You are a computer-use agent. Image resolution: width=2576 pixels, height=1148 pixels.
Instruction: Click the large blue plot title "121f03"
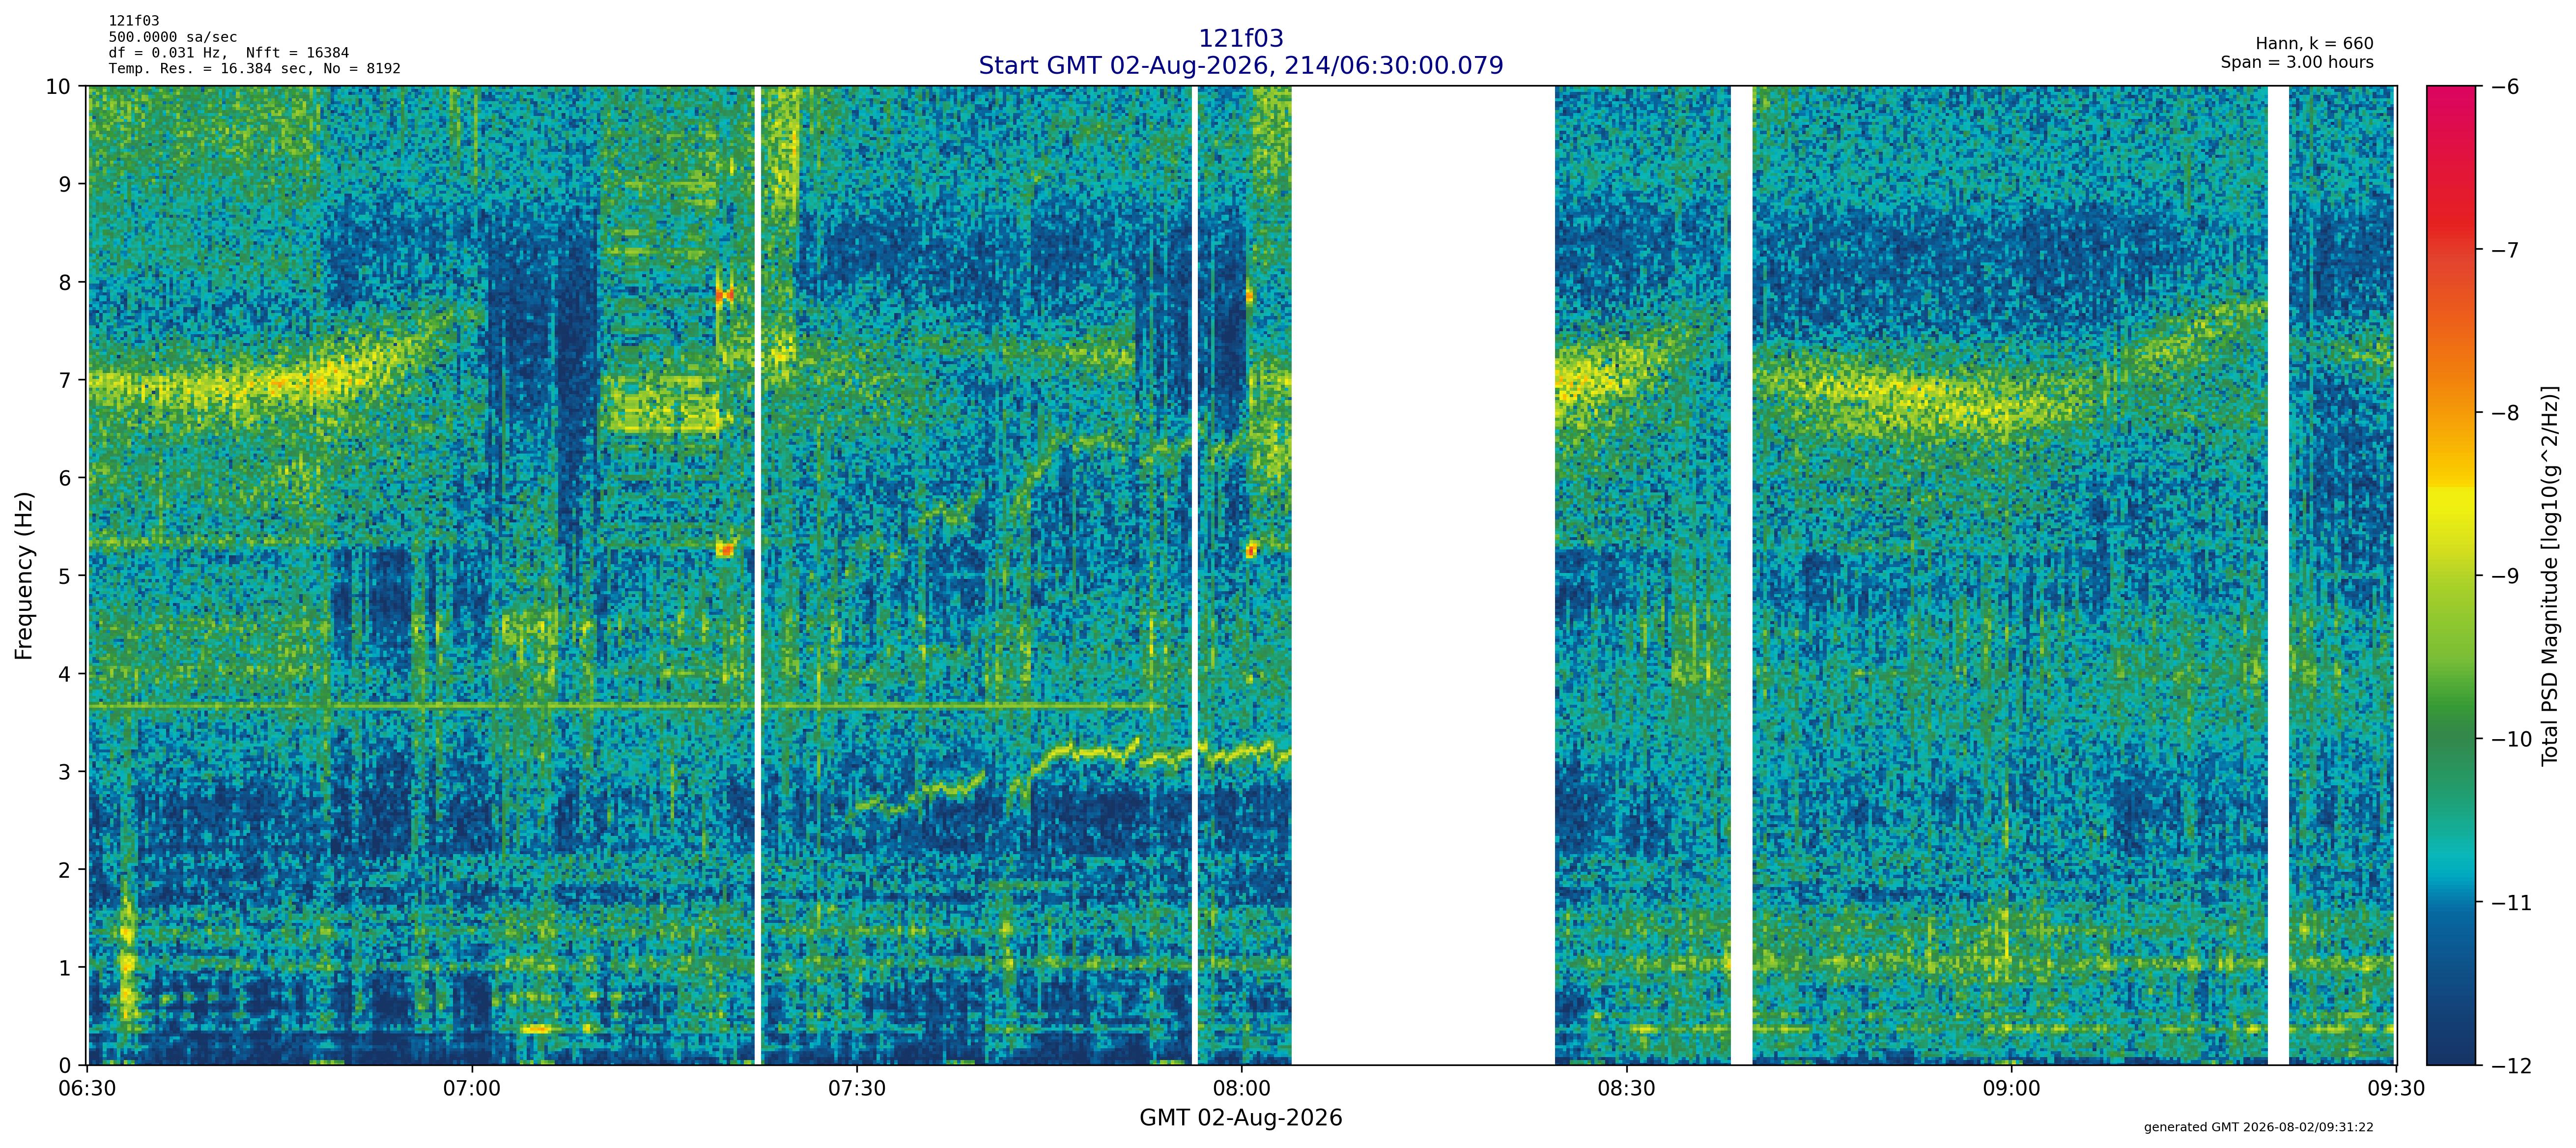pos(1240,38)
